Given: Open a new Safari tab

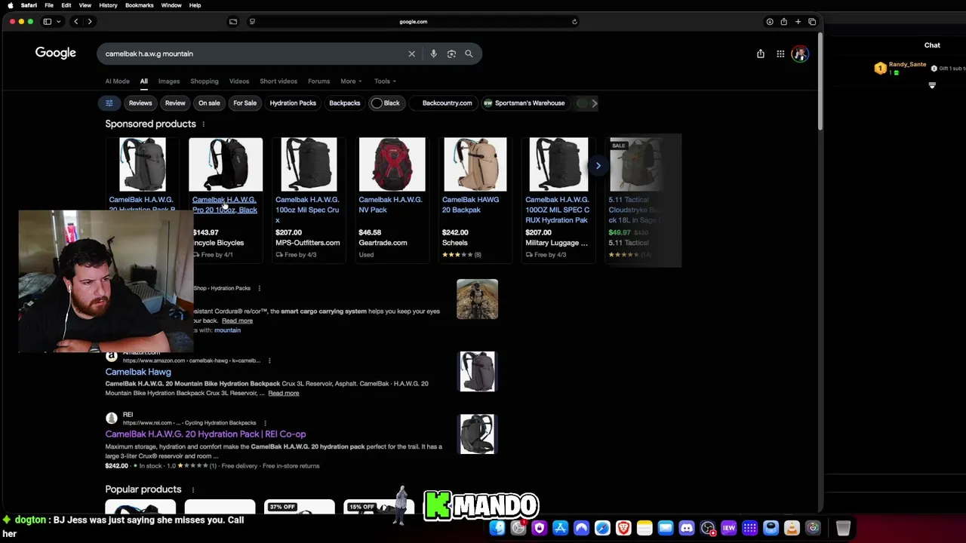Looking at the screenshot, I should [x=798, y=22].
